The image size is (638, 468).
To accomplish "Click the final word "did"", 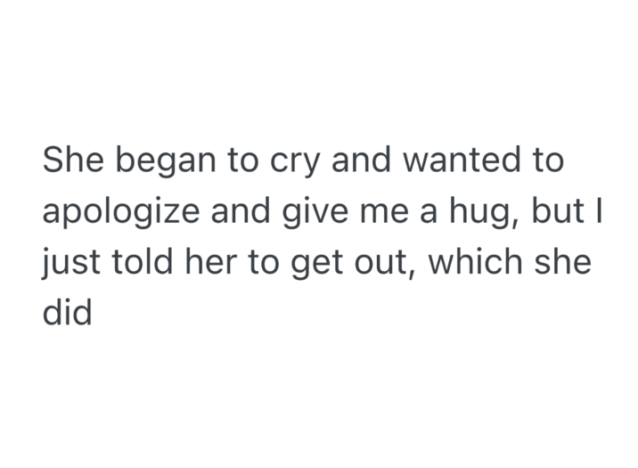I will tap(67, 315).
